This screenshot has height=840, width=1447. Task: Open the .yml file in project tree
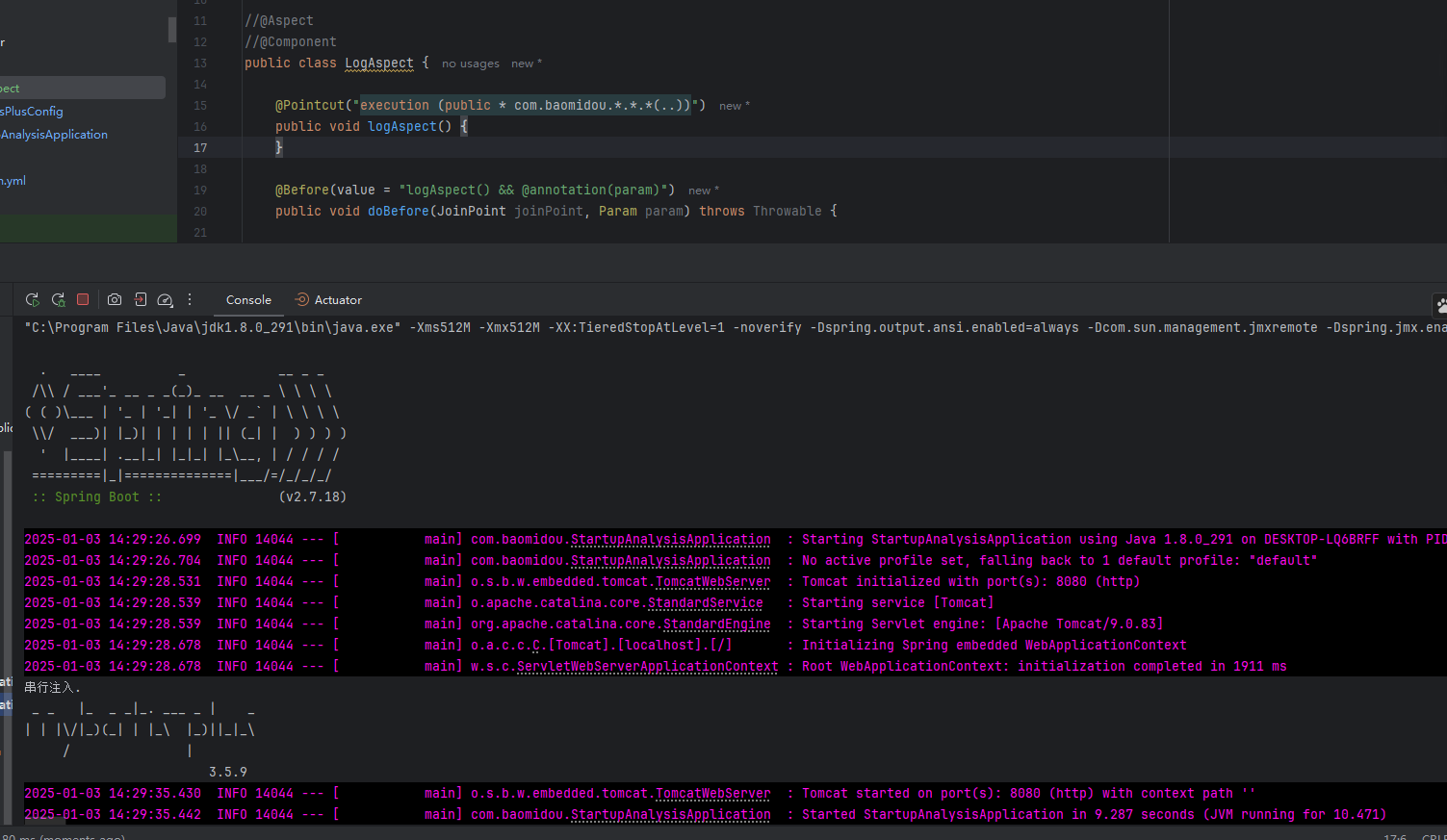[x=13, y=181]
